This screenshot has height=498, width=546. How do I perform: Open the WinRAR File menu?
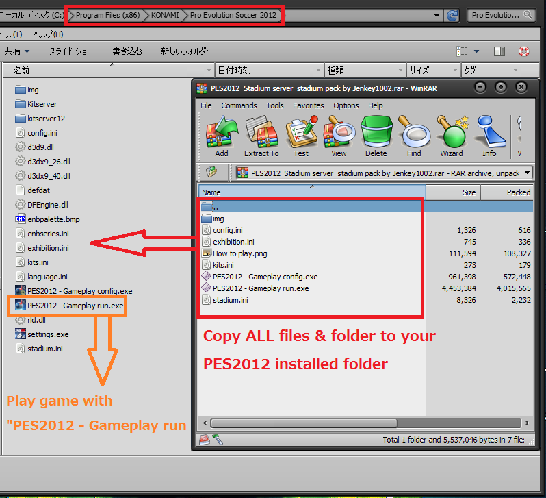206,105
